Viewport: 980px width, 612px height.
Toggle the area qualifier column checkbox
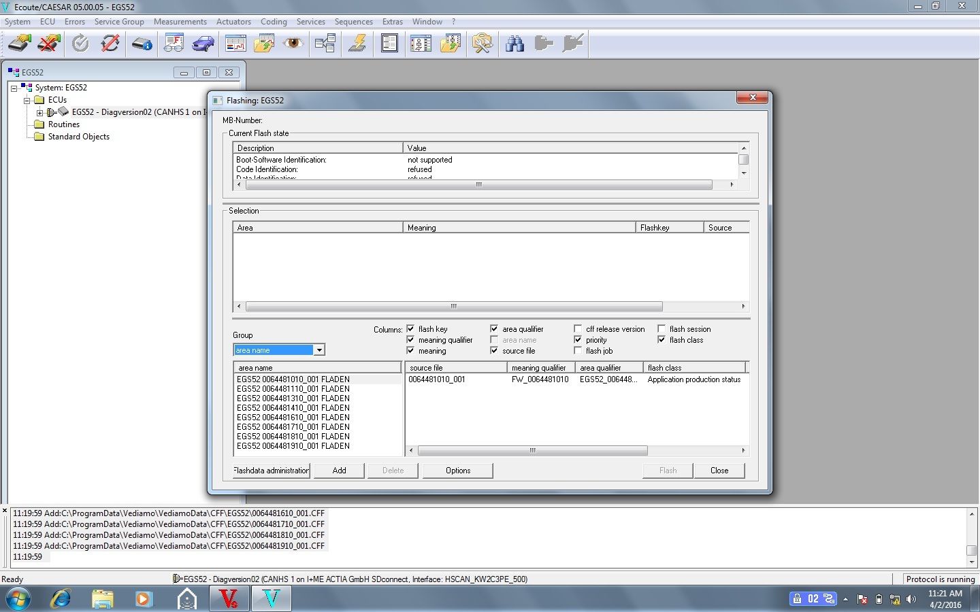[494, 329]
